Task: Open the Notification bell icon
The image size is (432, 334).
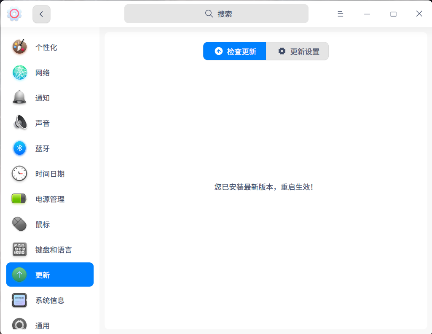Action: coord(19,97)
